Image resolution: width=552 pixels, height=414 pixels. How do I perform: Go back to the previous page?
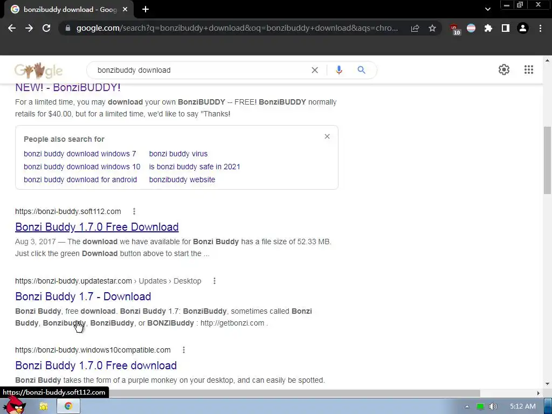pos(12,28)
